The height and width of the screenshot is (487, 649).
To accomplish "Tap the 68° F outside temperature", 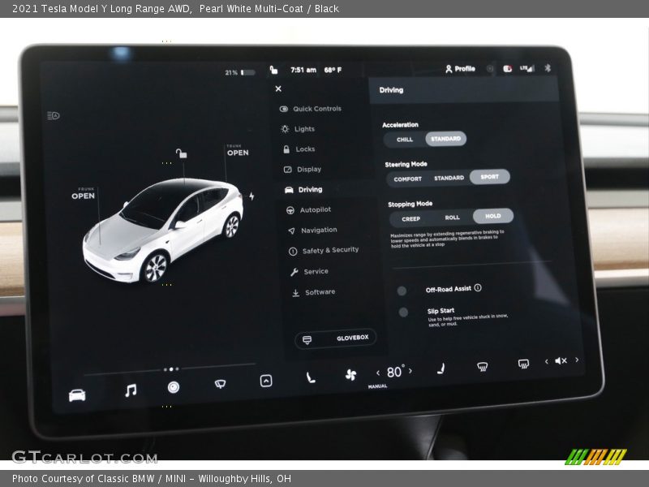I will tap(333, 70).
